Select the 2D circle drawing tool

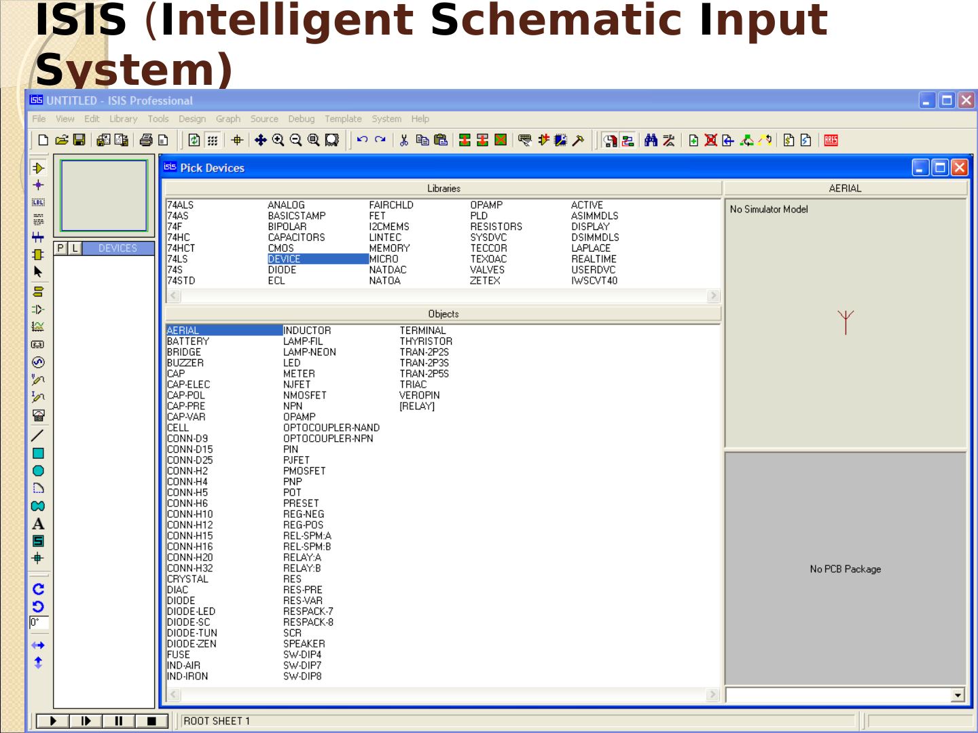(x=38, y=471)
